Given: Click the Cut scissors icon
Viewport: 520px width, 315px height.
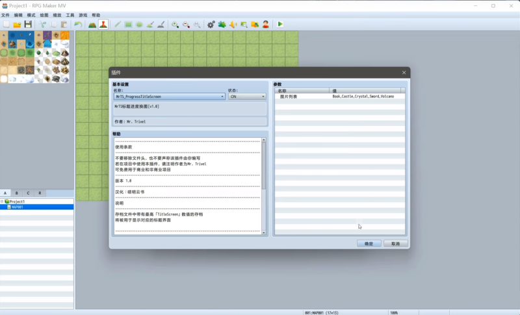Looking at the screenshot, I should point(42,24).
